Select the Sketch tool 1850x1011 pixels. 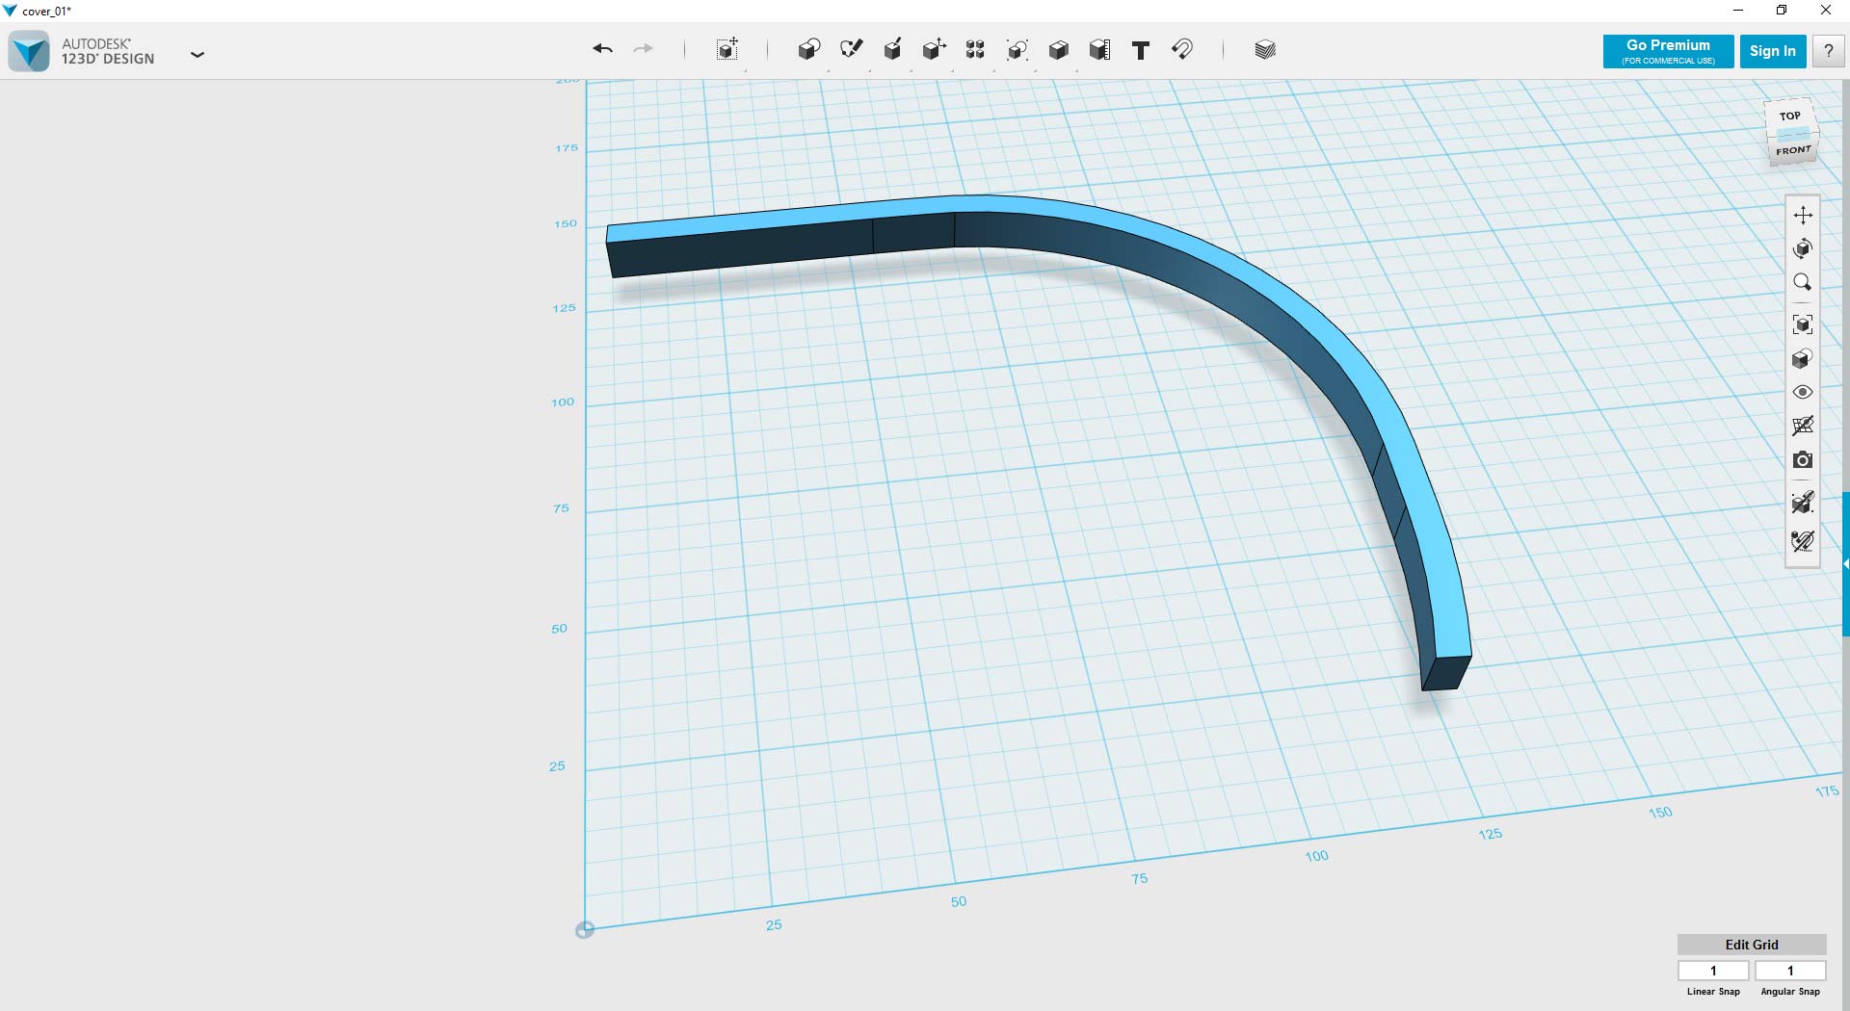tap(851, 49)
